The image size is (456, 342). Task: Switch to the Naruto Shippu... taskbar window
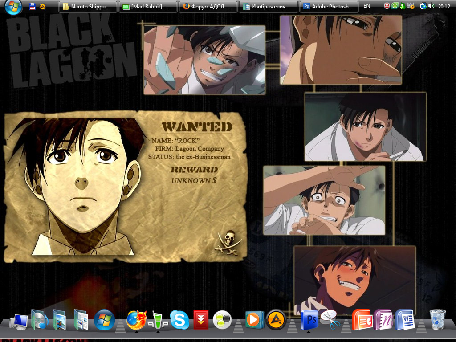pos(88,7)
